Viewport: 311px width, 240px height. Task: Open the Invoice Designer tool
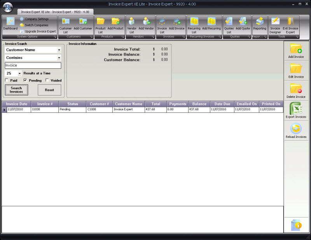click(x=275, y=26)
